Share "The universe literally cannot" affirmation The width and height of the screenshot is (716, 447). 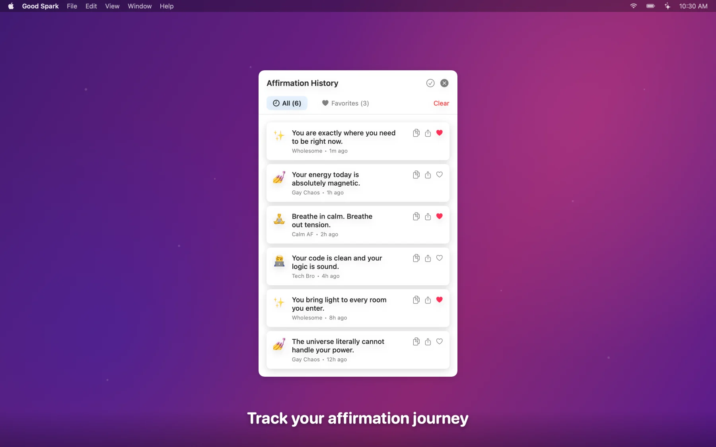pos(428,342)
